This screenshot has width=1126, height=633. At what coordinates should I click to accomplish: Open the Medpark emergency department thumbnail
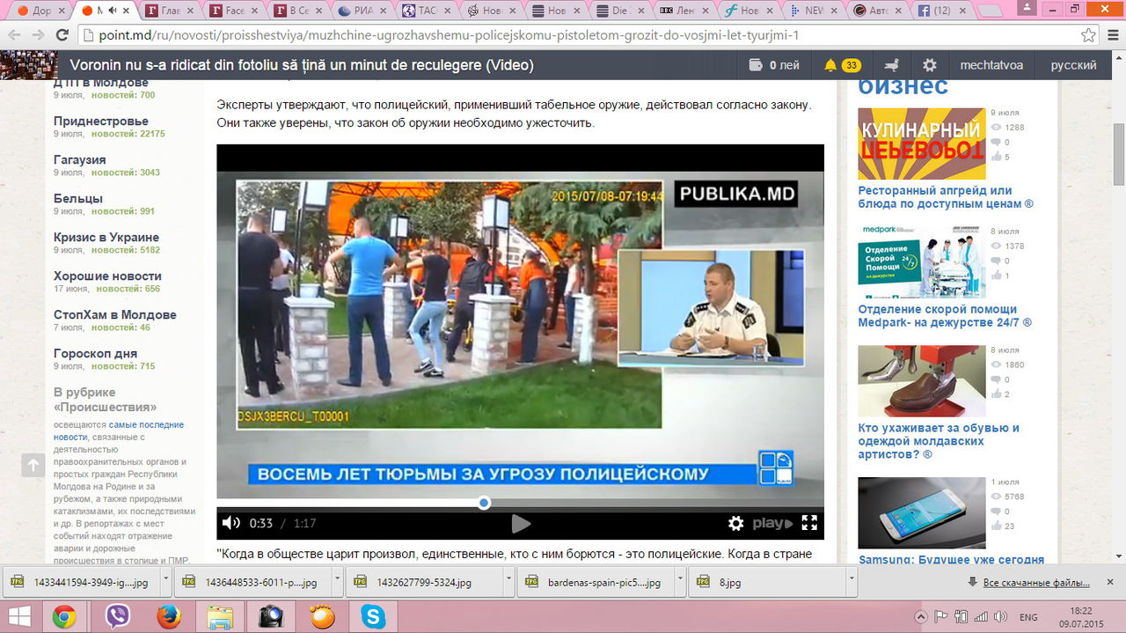(921, 261)
